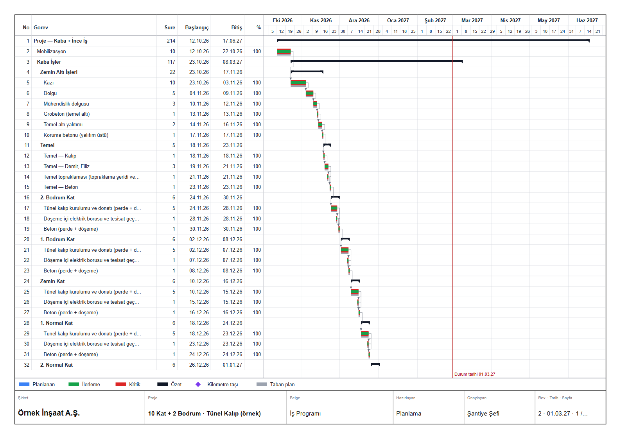
Task: Click the Örnek İnşaat A.Ş. company name
Action: pos(49,413)
